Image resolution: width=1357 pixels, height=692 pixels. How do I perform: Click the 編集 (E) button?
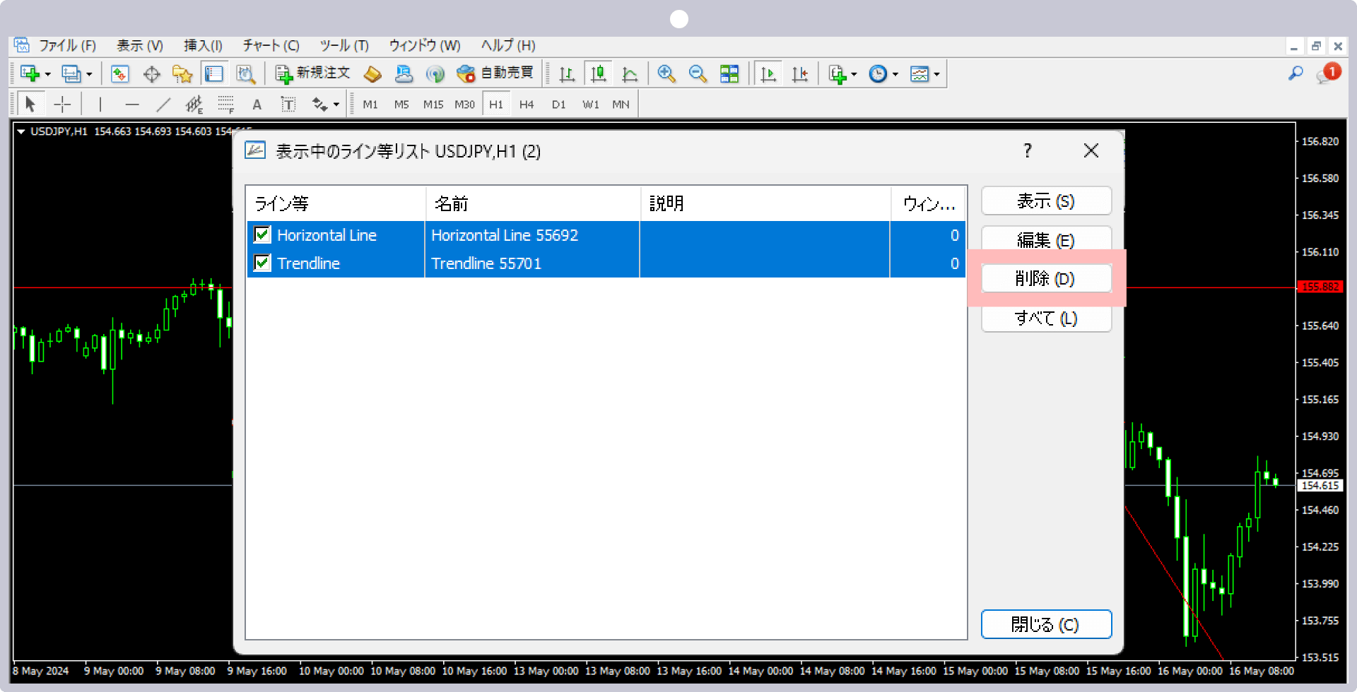[x=1046, y=239]
